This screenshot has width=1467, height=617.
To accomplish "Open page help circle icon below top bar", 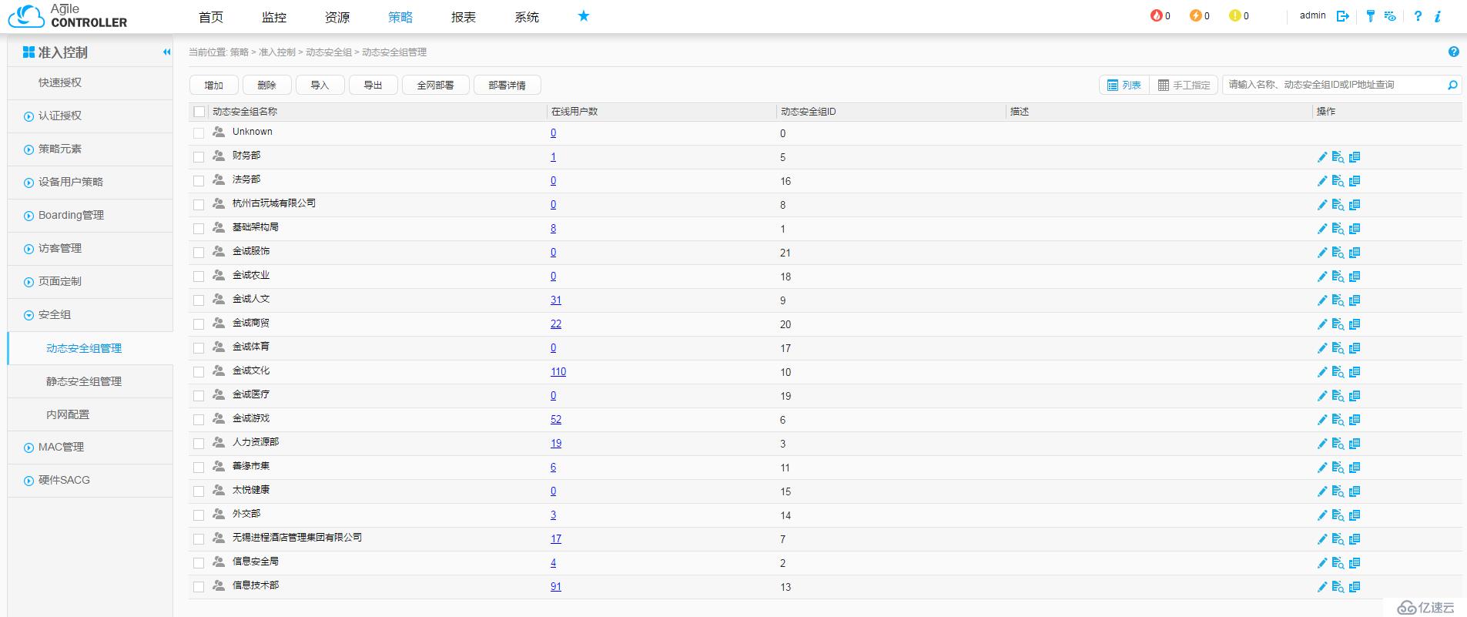I will [1453, 52].
